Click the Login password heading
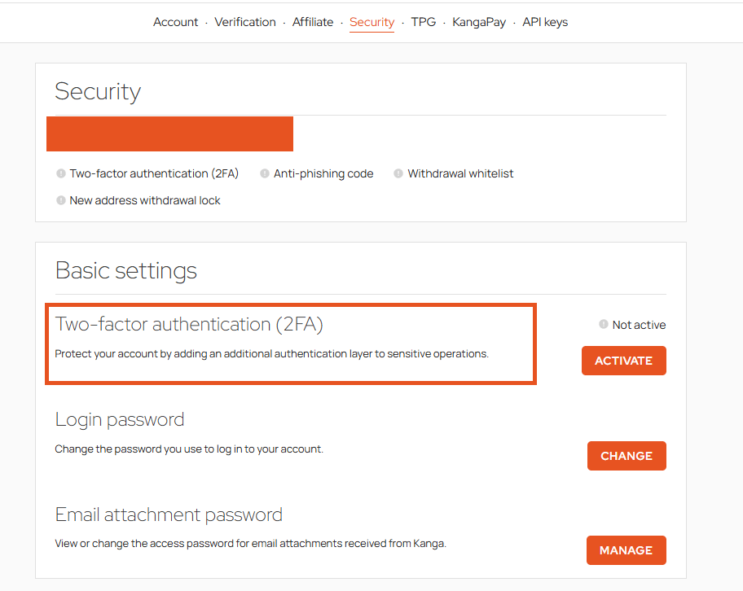743x591 pixels. [120, 419]
